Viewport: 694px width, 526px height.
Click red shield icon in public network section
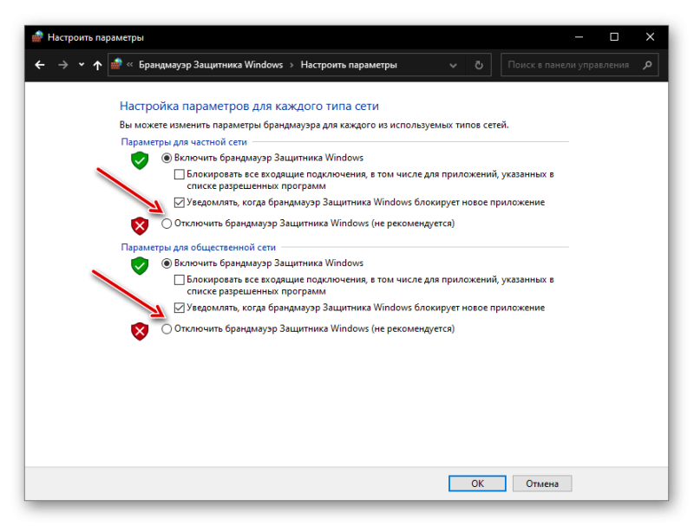click(x=140, y=331)
